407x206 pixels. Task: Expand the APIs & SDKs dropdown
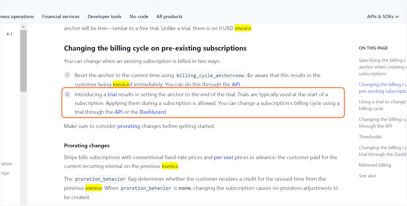click(x=383, y=16)
